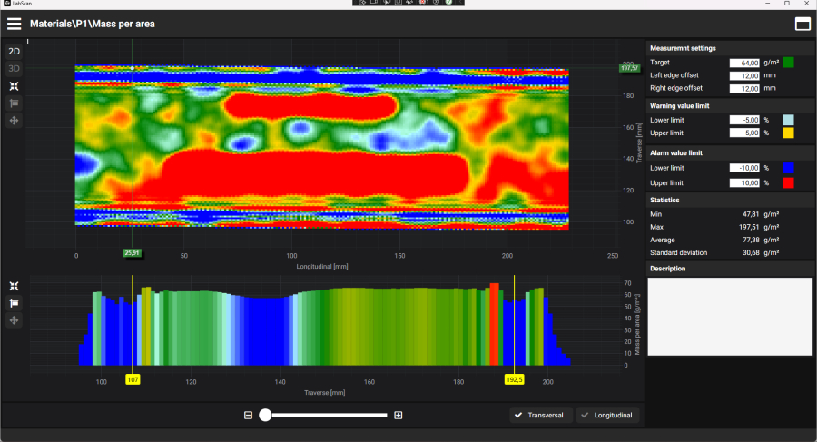The image size is (817, 442).
Task: Switch heatmap to 2D view
Action: point(15,52)
